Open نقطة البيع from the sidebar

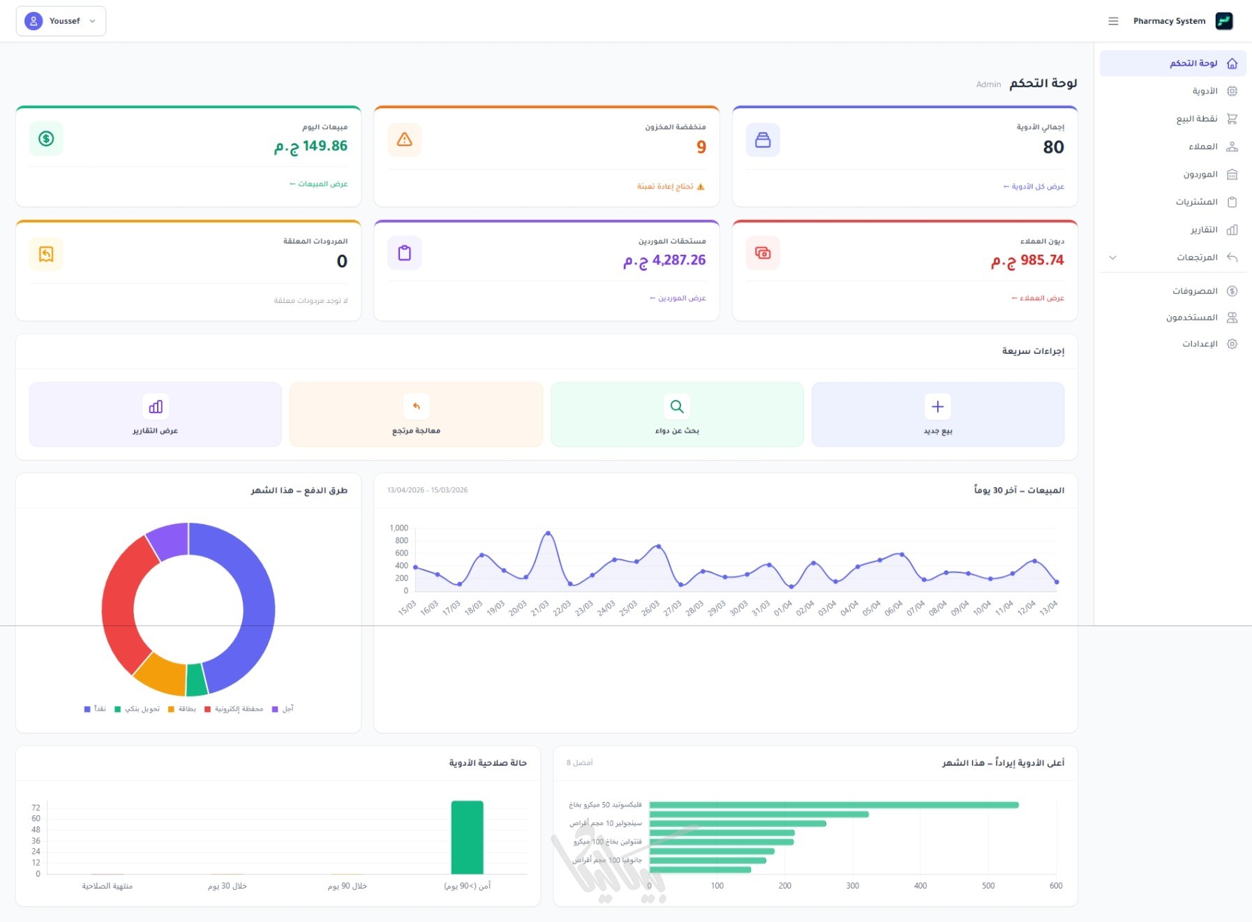[x=1196, y=119]
